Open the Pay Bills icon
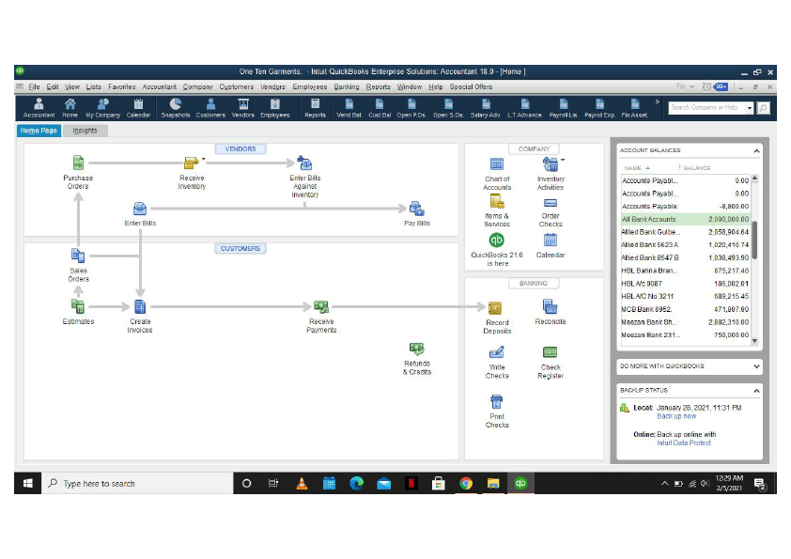 coord(417,209)
